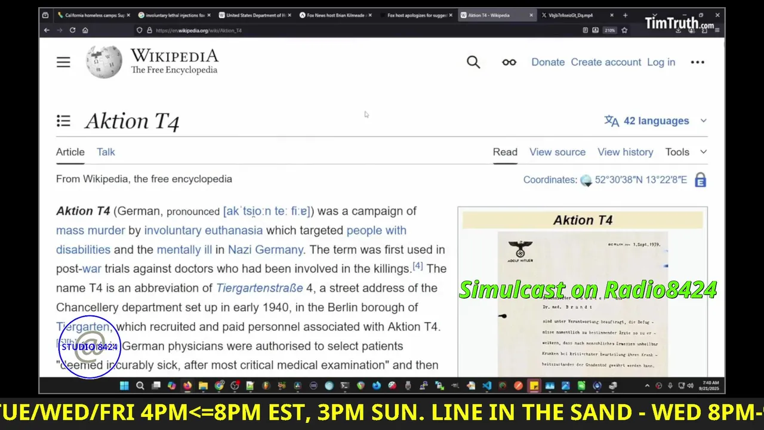Open the Talk page tab
The image size is (764, 430).
pyautogui.click(x=106, y=152)
